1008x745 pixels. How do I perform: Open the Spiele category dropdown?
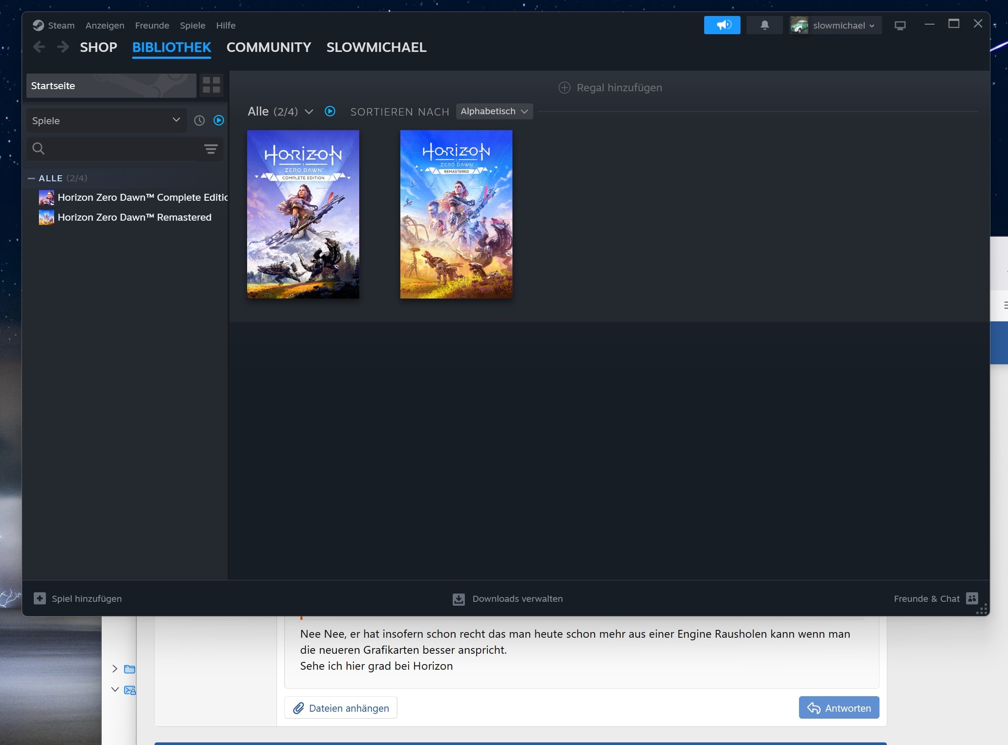tap(106, 120)
